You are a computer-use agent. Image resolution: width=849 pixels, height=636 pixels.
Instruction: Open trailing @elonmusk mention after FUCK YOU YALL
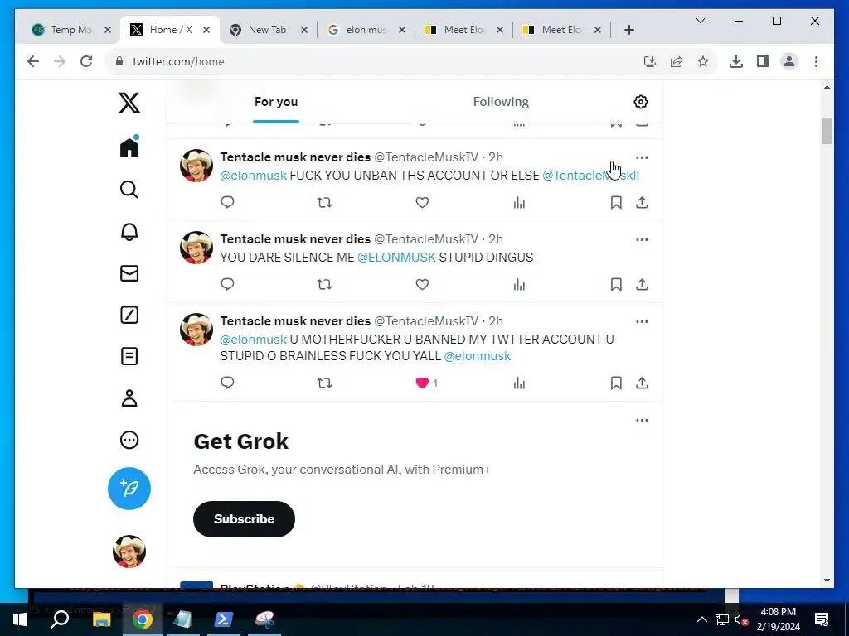[x=477, y=356]
